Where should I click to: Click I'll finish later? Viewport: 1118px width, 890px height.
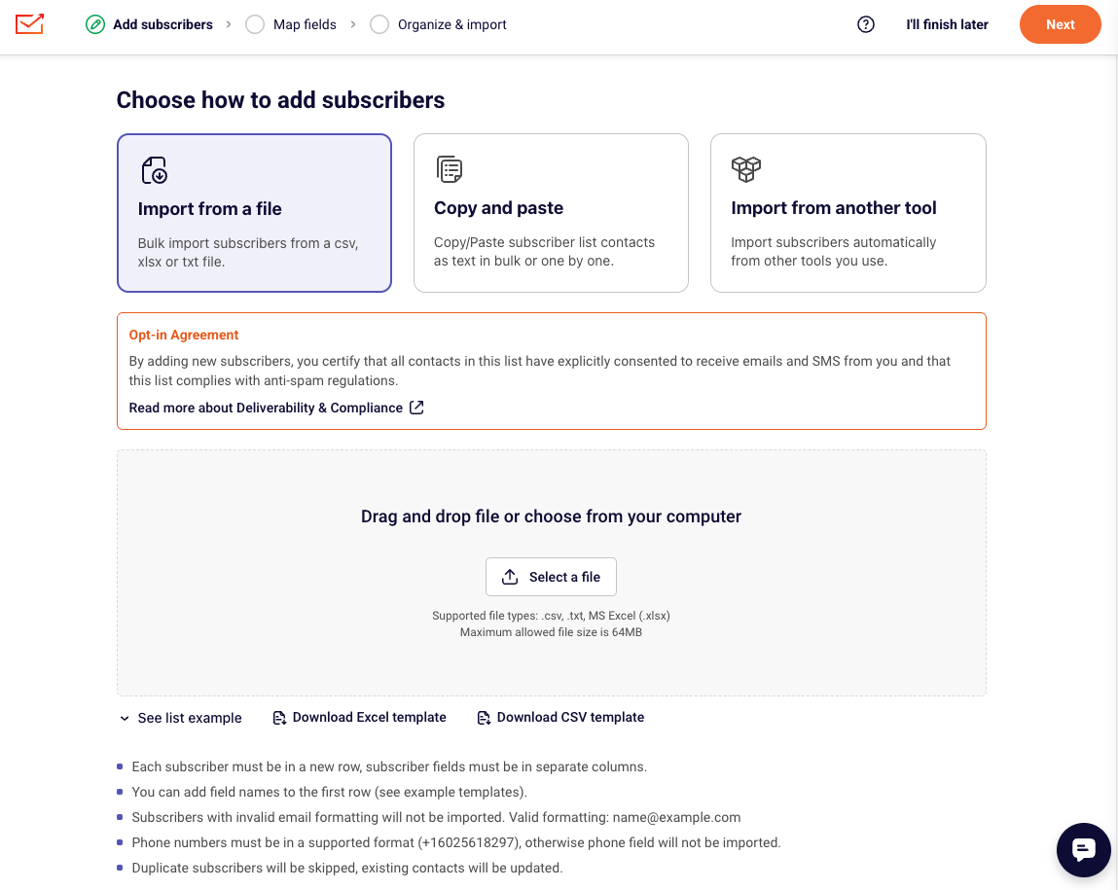tap(947, 24)
